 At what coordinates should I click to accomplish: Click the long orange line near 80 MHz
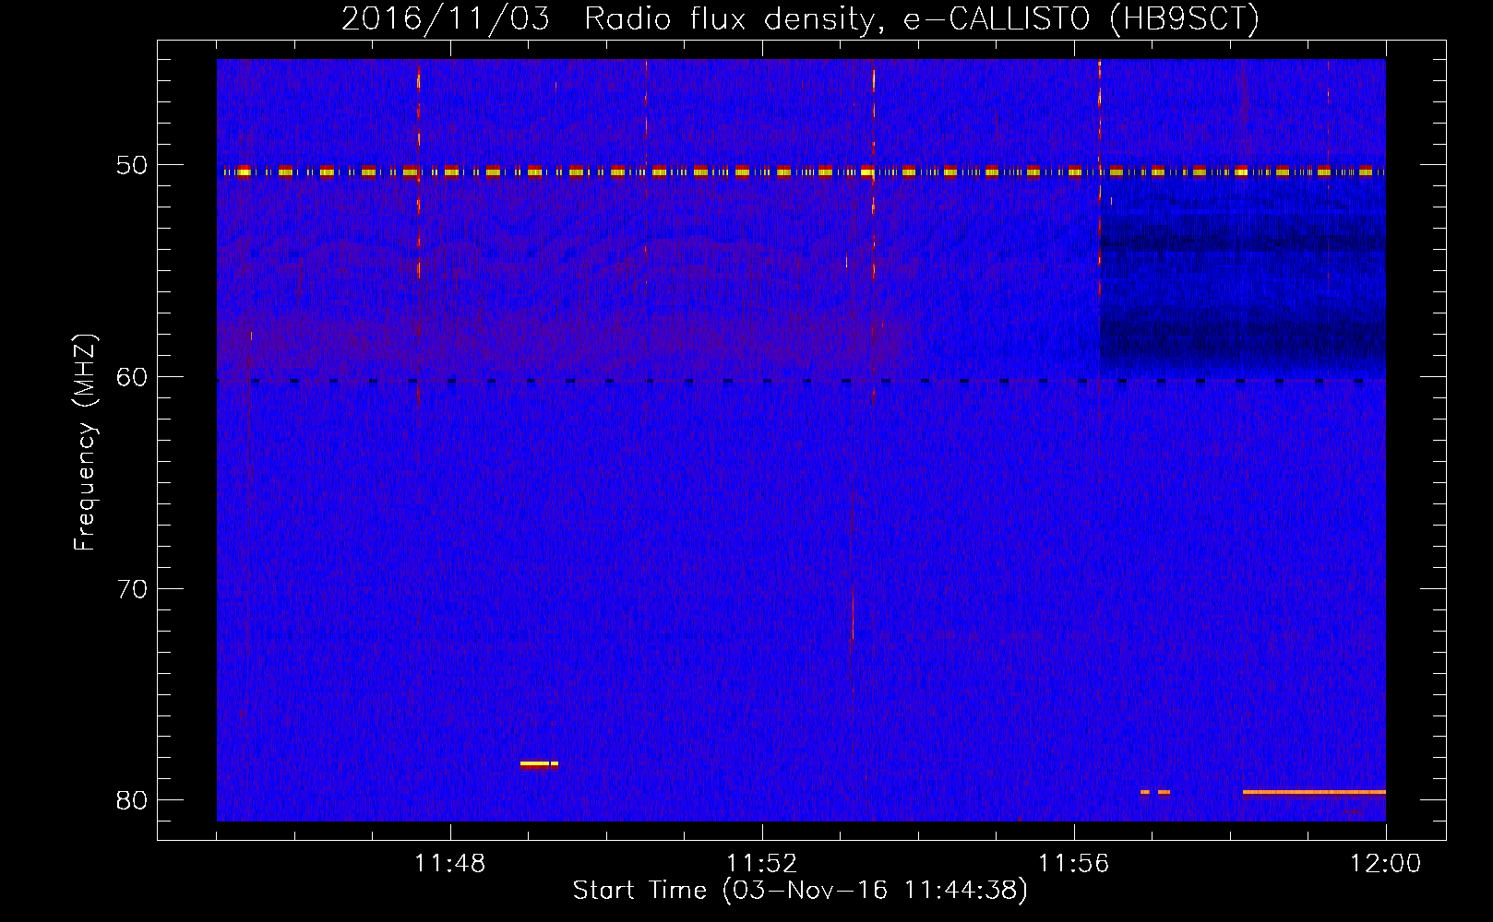(1314, 791)
